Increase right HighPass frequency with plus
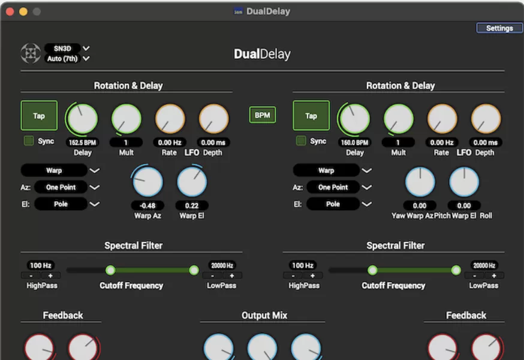 point(312,276)
